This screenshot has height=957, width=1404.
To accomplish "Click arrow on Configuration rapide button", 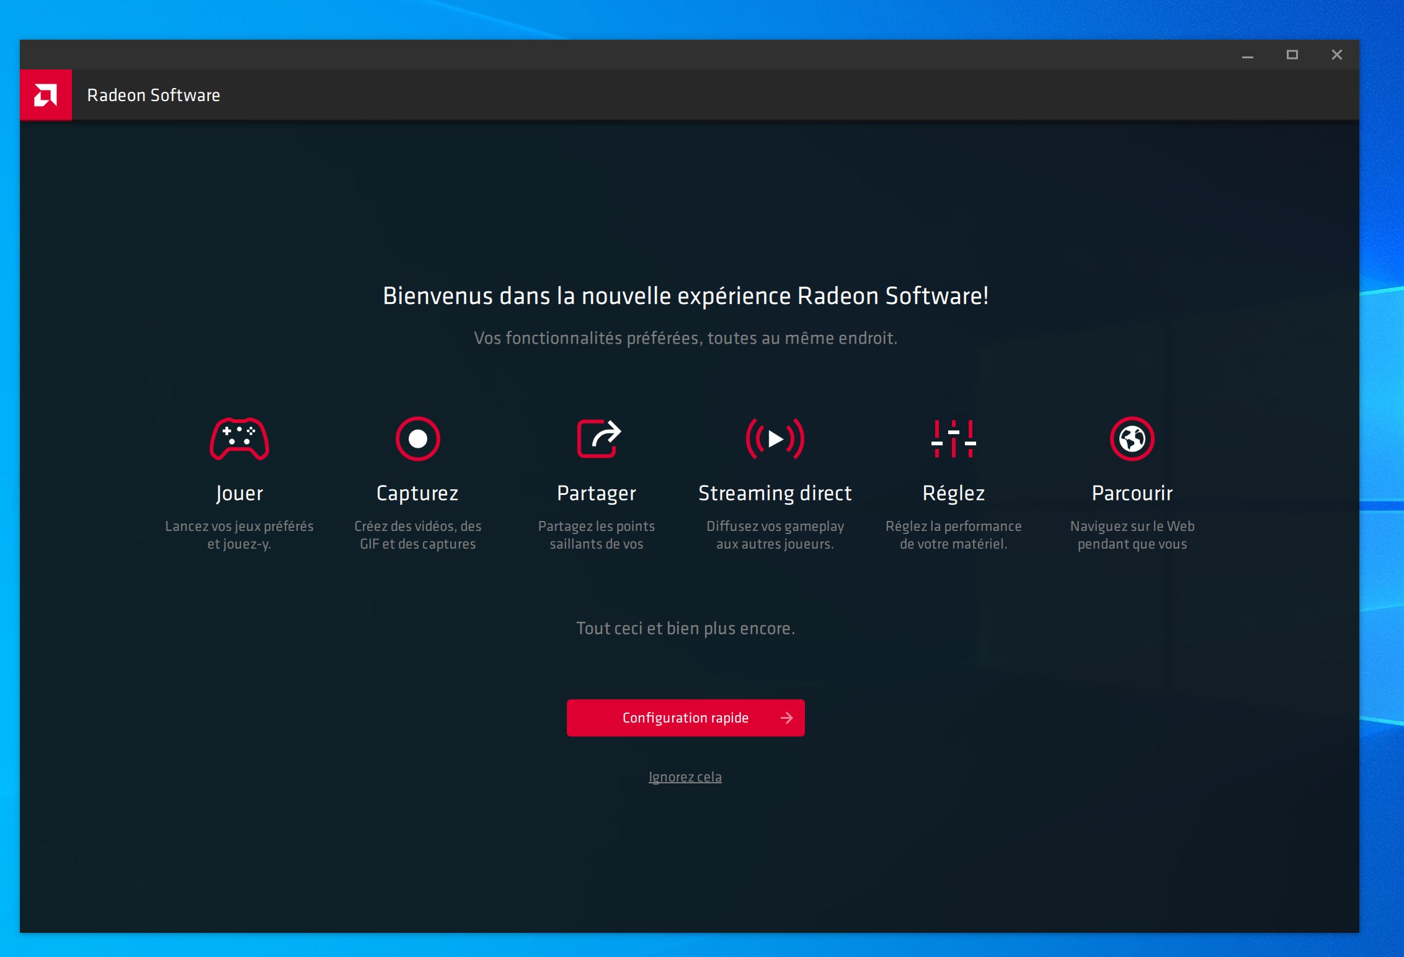I will coord(786,718).
